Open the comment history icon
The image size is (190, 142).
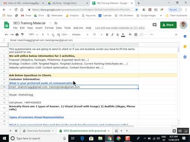point(154,25)
